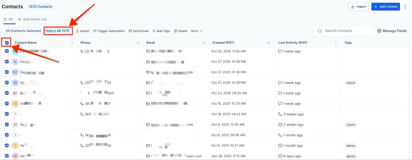412x160 pixels.
Task: Click phone icon in TU contact row
Action: coord(82,103)
